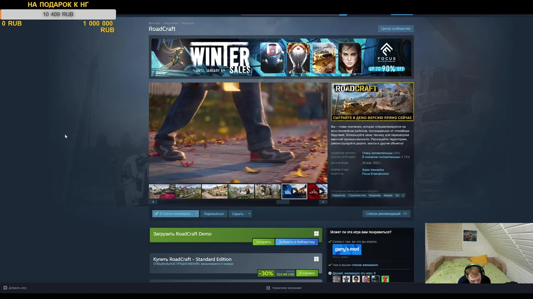
Task: Click the 10 409 RUB donation progress bar
Action: click(58, 14)
